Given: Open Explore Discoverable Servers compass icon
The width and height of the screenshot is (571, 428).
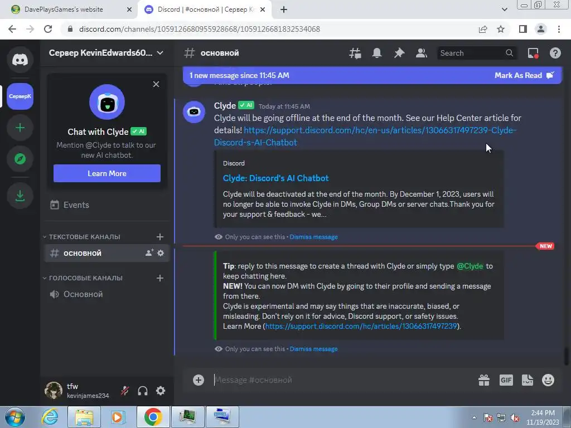Looking at the screenshot, I should [x=20, y=159].
